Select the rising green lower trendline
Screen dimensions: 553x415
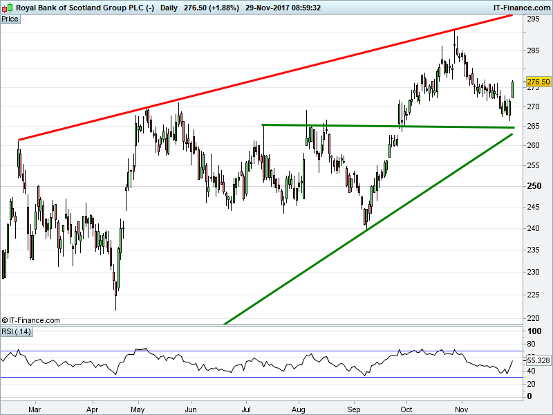(368, 229)
